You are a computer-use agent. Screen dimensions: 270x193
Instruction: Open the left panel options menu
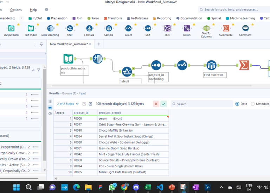(35, 44)
